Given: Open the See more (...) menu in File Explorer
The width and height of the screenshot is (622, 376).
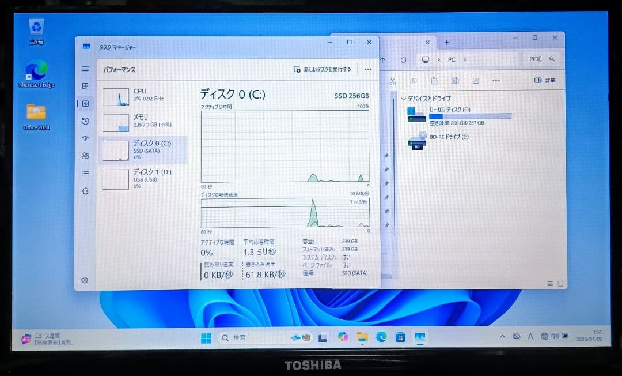Looking at the screenshot, I should pyautogui.click(x=496, y=81).
